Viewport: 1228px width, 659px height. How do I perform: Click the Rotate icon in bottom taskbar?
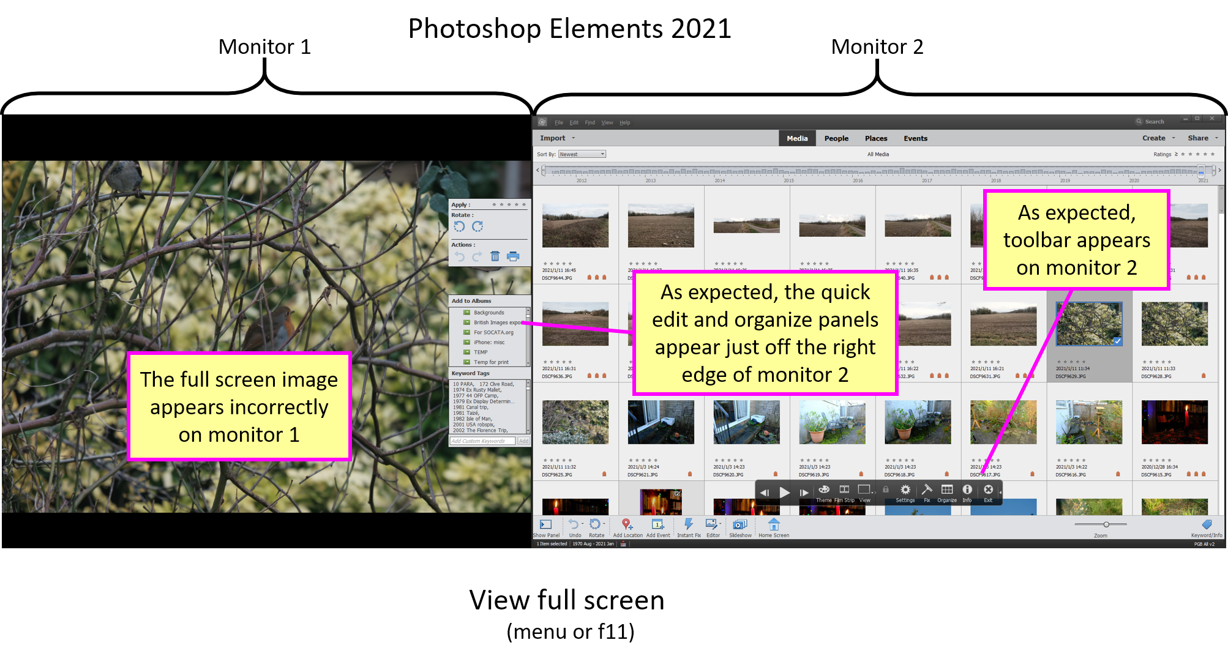tap(594, 524)
